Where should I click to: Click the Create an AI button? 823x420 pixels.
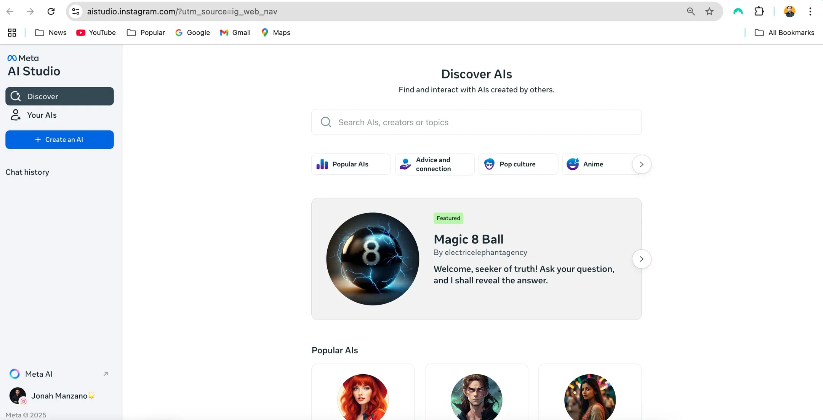point(59,140)
